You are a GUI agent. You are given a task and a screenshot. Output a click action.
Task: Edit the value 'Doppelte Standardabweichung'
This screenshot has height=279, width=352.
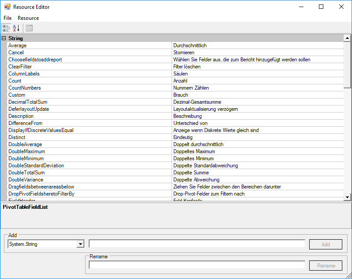coord(258,166)
